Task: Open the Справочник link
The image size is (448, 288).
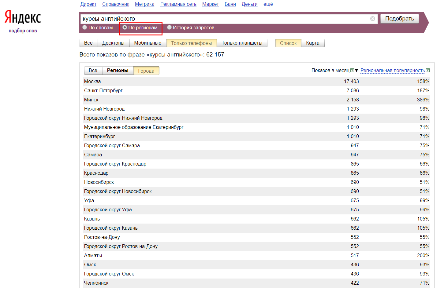Action: tap(116, 4)
